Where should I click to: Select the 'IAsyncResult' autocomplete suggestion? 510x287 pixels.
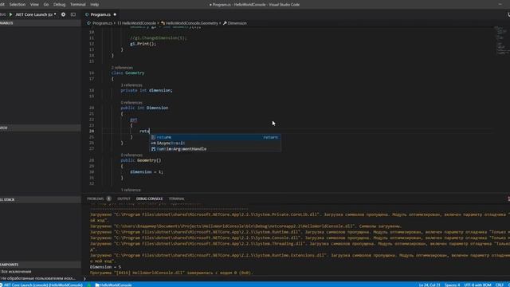[x=215, y=143]
